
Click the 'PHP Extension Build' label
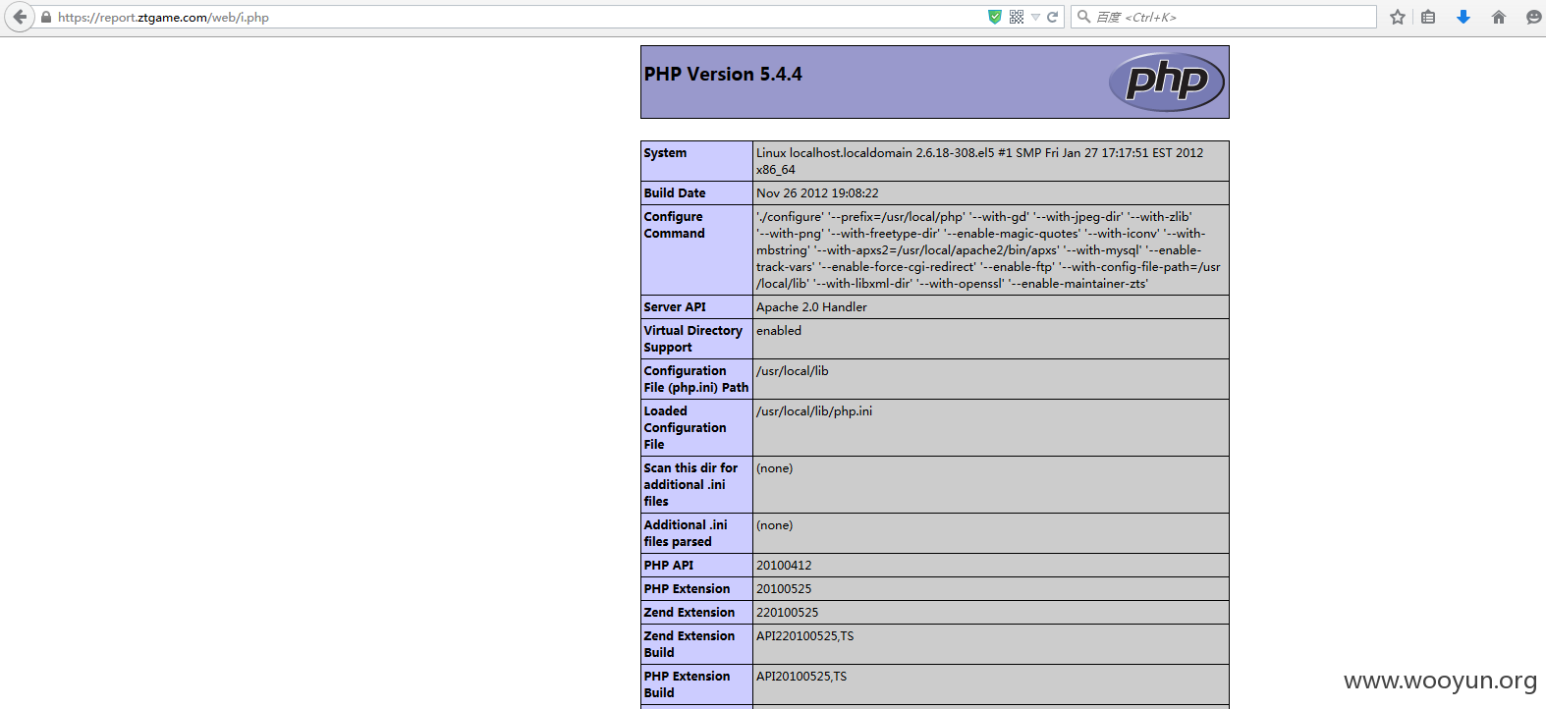coord(688,684)
